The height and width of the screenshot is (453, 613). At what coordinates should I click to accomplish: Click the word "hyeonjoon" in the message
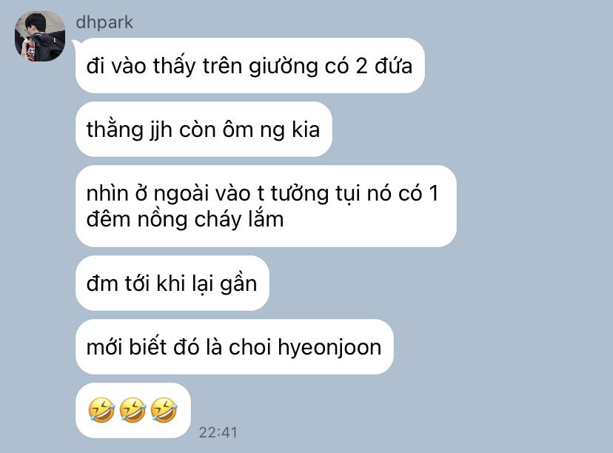click(x=329, y=347)
